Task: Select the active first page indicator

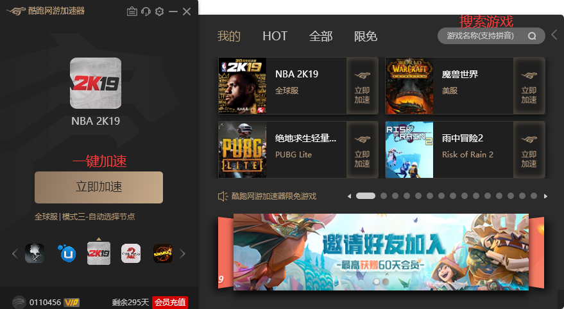Action: (x=366, y=196)
